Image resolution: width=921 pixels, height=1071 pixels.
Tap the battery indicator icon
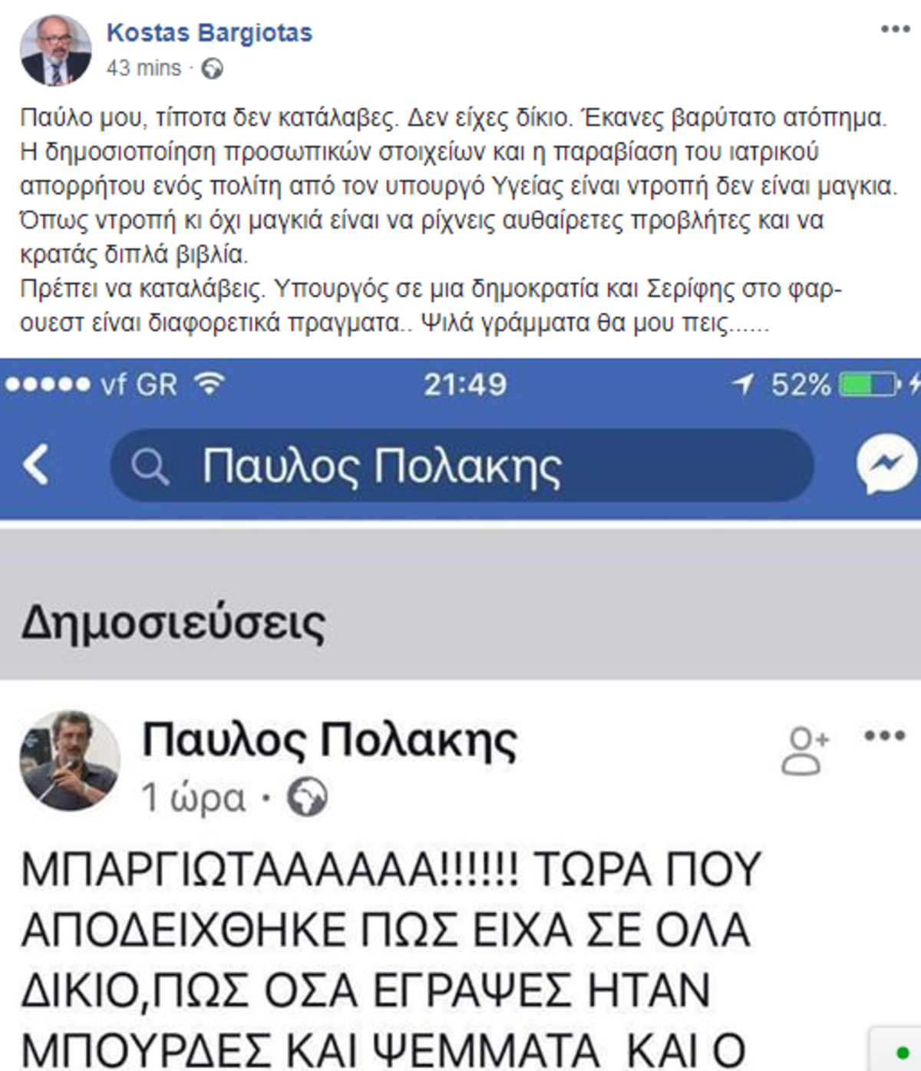(x=870, y=384)
